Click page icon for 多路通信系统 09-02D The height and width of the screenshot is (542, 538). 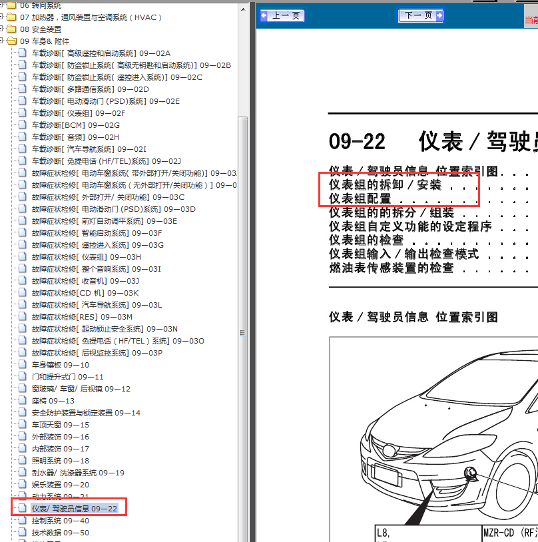[x=23, y=89]
